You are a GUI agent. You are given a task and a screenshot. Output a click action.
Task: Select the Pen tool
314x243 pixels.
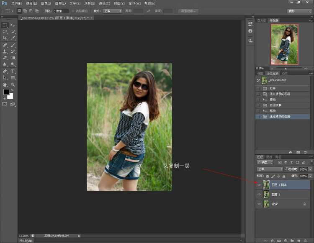(x=5, y=71)
